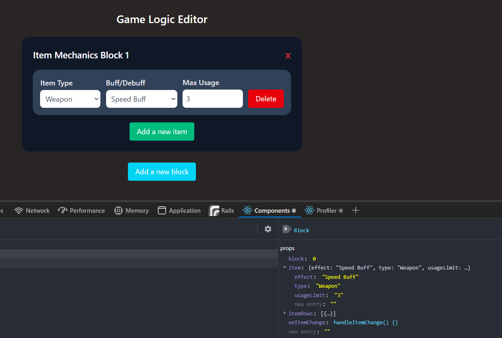Open the Buff/Debuff dropdown showing Speed Buff
Image resolution: width=502 pixels, height=338 pixels.
142,99
